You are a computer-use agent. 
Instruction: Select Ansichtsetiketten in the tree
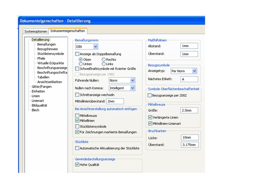click(49, 82)
